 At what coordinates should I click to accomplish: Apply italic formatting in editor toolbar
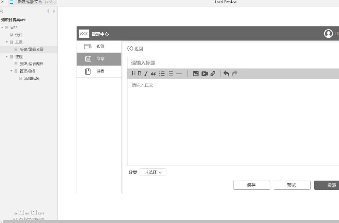[146, 74]
